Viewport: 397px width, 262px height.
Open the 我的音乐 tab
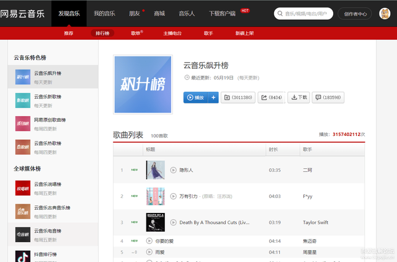(x=104, y=14)
